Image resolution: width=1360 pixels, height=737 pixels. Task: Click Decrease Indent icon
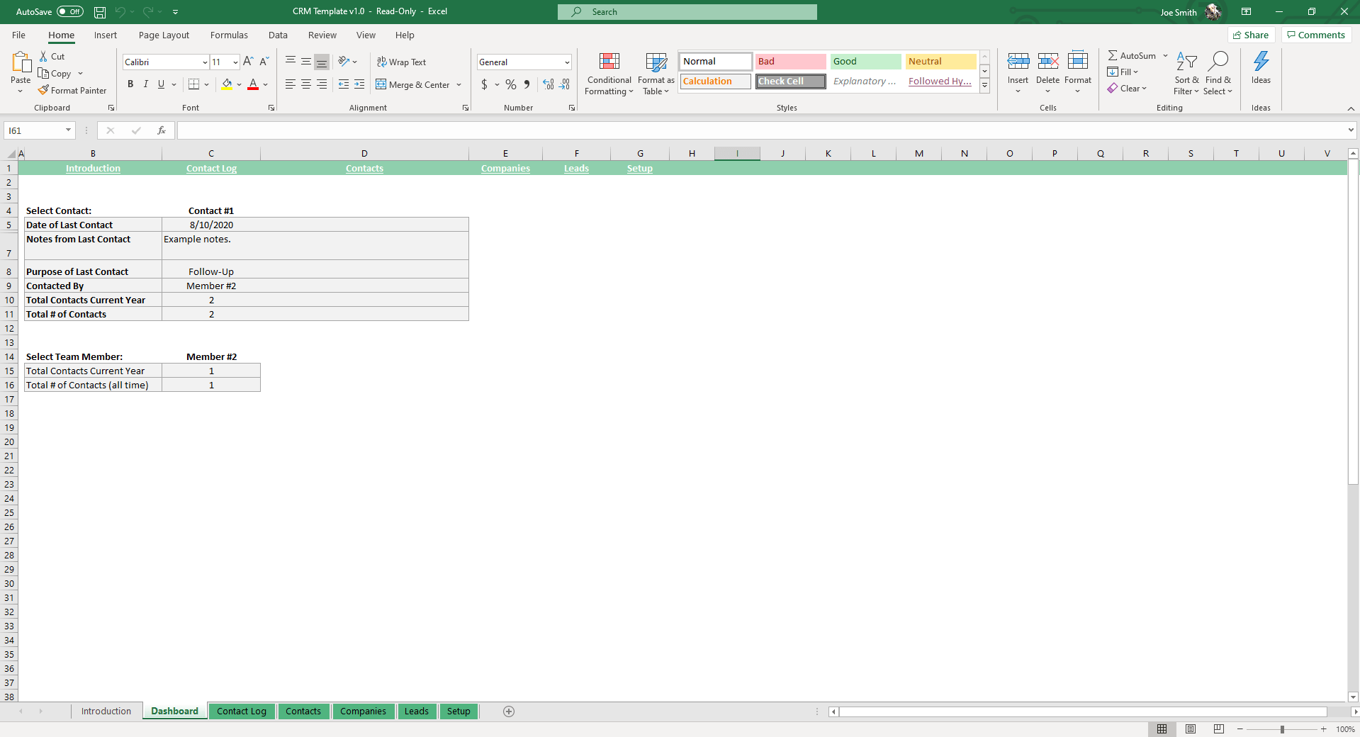click(344, 84)
